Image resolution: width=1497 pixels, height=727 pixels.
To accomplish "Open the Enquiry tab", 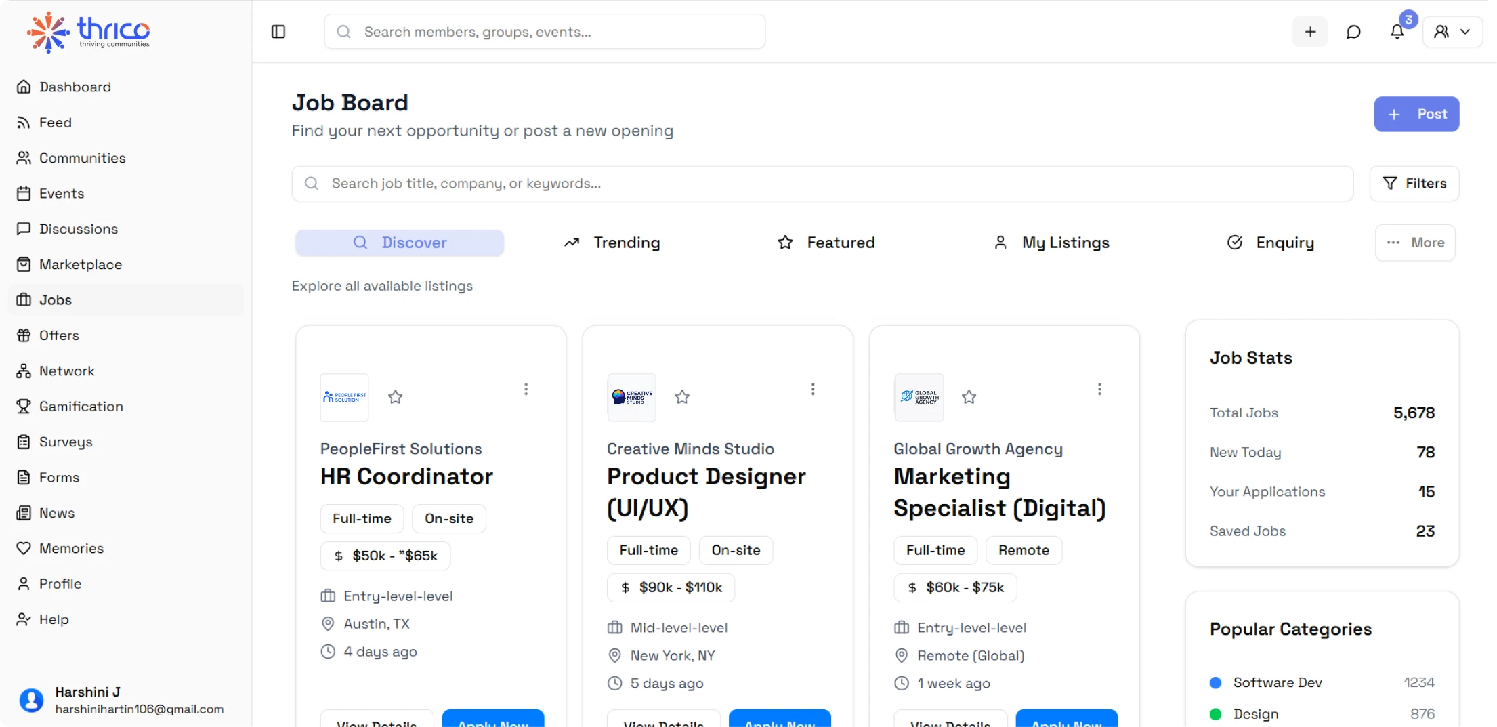I will (1271, 243).
